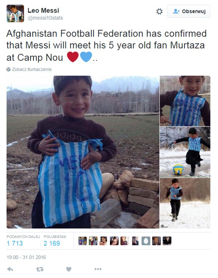
Task: Click the globe translation icon
Action: point(8,69)
